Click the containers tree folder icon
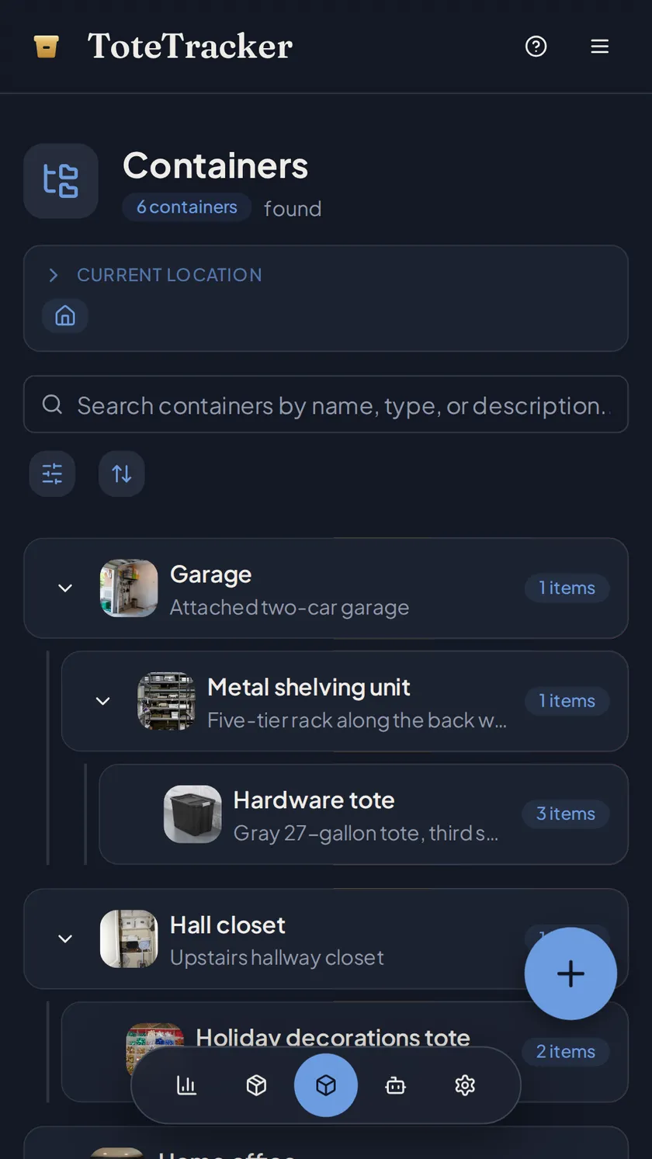This screenshot has width=652, height=1159. point(61,181)
